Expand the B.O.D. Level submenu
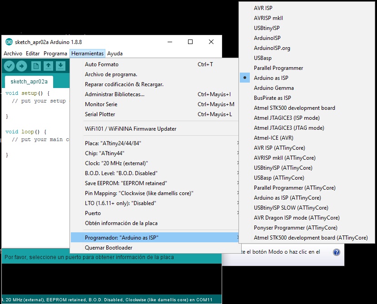Viewport: 377px width, 304px height. click(x=154, y=173)
